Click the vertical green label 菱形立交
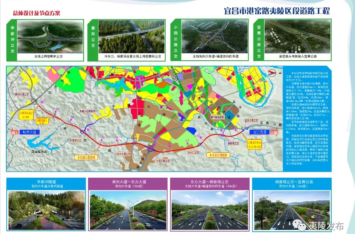This screenshot has width=355, height=234. (93, 37)
